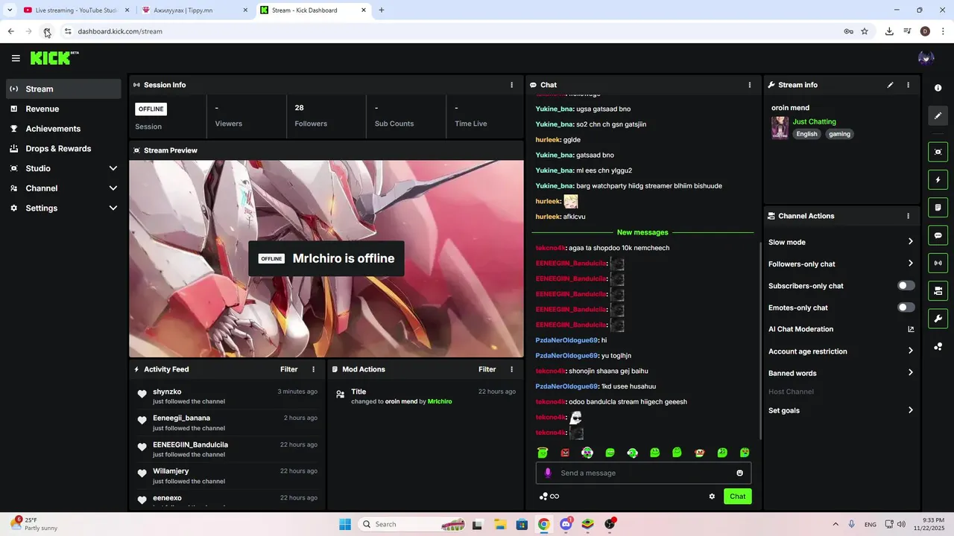Open Account age restriction chevron

[x=910, y=351]
